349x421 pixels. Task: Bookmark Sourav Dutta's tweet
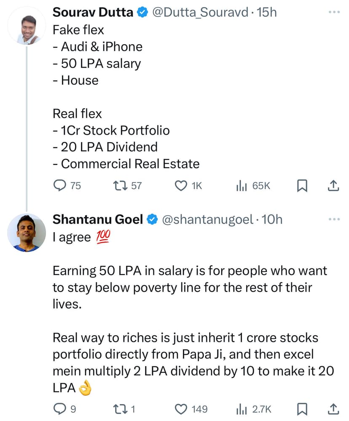302,185
